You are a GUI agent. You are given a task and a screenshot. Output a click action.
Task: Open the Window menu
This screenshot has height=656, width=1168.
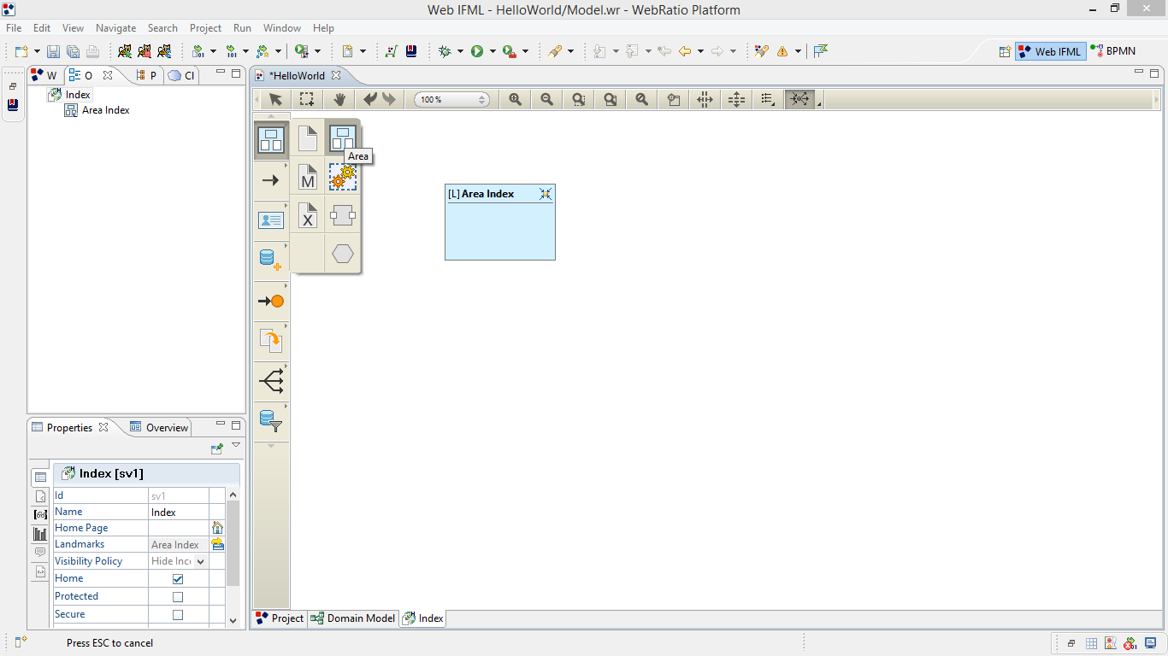pos(282,28)
